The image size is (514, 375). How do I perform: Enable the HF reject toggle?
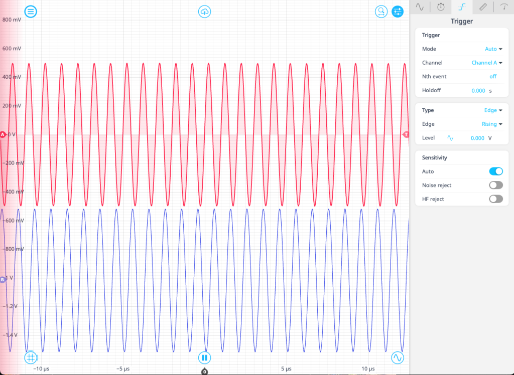pyautogui.click(x=495, y=199)
